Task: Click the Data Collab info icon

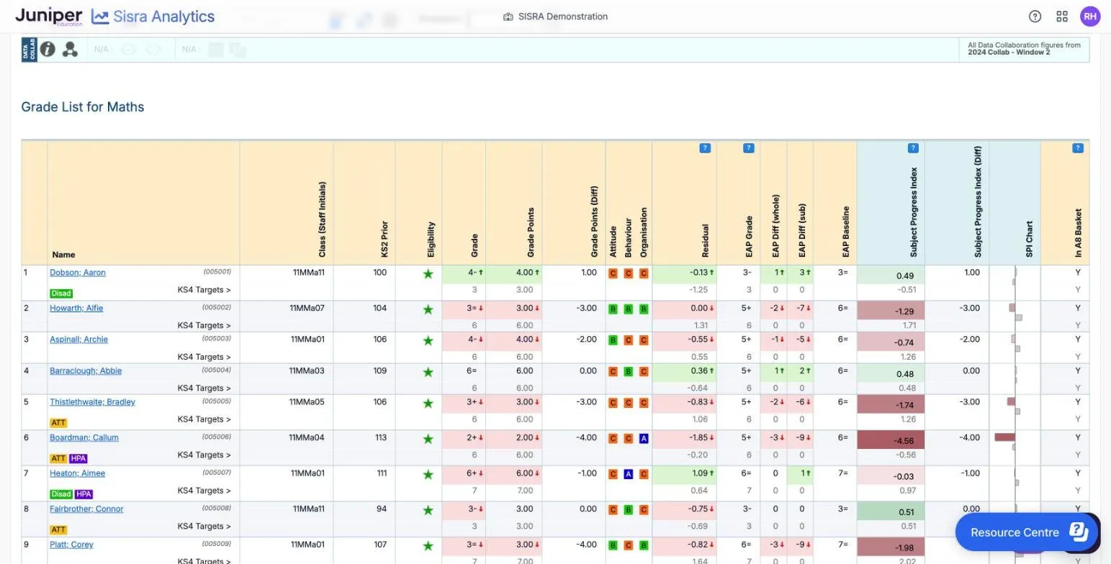Action: coord(48,49)
